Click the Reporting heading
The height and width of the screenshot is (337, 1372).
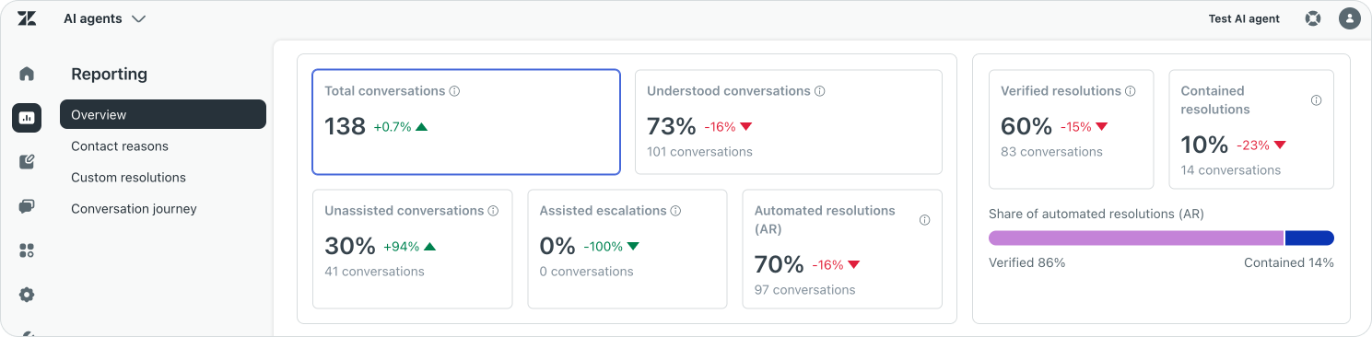109,74
